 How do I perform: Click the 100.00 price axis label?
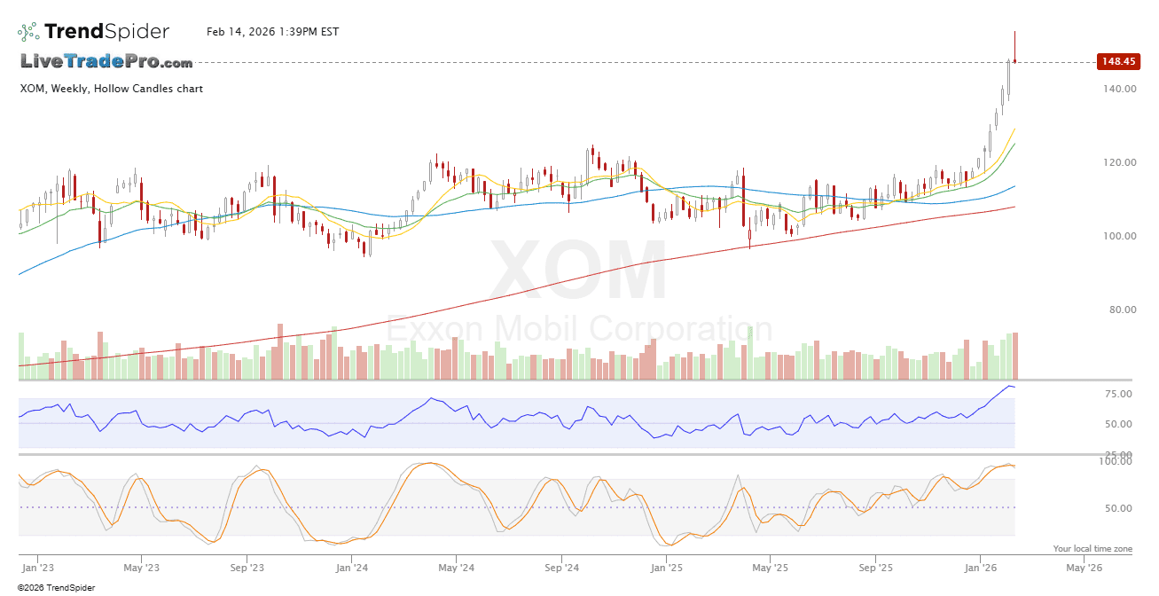click(x=1120, y=236)
